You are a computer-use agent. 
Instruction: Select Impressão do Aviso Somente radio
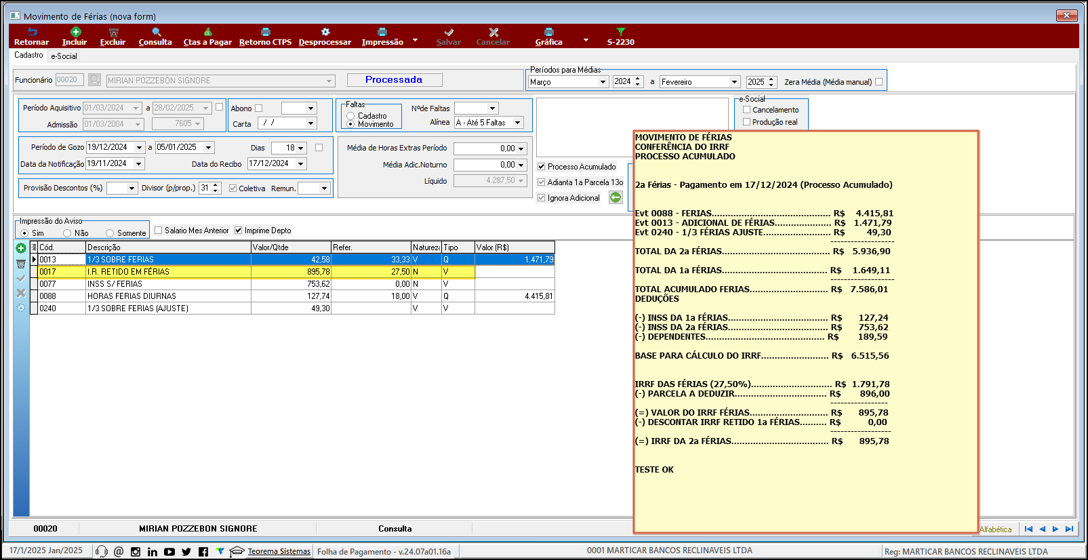tap(110, 233)
